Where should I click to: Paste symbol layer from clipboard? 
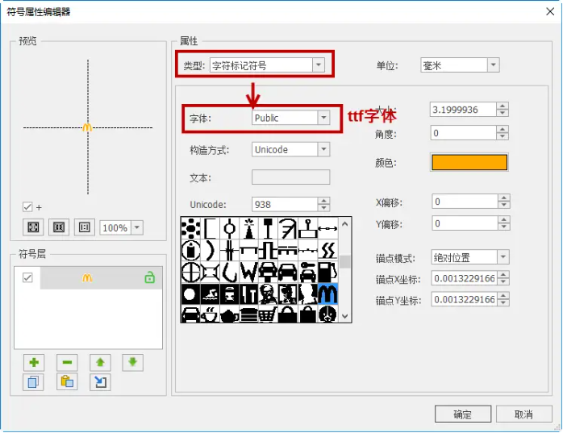click(x=67, y=382)
